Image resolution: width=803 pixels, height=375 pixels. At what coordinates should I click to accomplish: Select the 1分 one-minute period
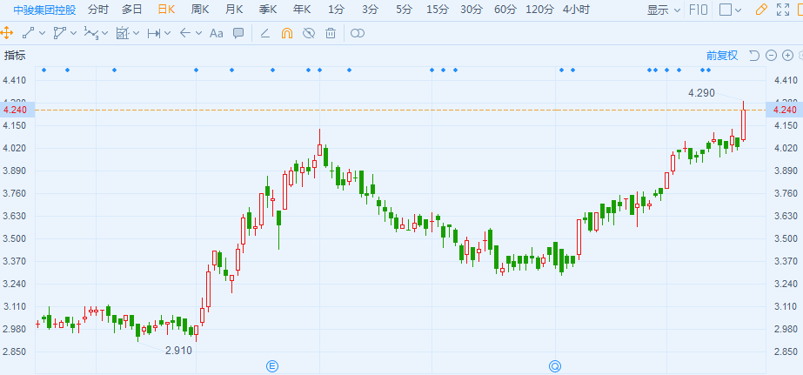pyautogui.click(x=336, y=10)
